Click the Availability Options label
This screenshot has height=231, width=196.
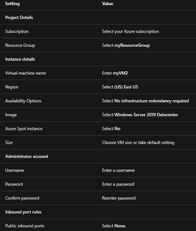pyautogui.click(x=23, y=101)
